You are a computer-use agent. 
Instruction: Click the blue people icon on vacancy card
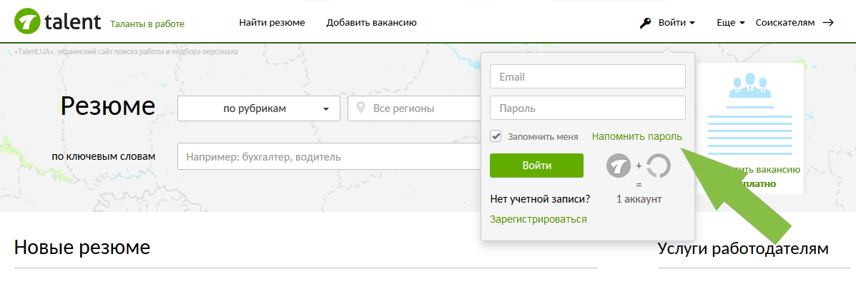point(749,85)
